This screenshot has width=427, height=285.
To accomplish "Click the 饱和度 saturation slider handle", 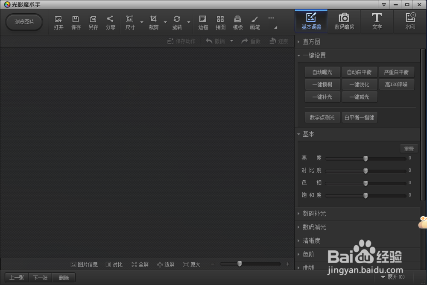I will (366, 195).
